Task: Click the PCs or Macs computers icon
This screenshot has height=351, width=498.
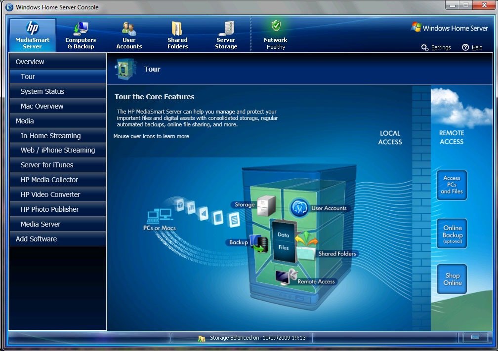Action: point(160,215)
